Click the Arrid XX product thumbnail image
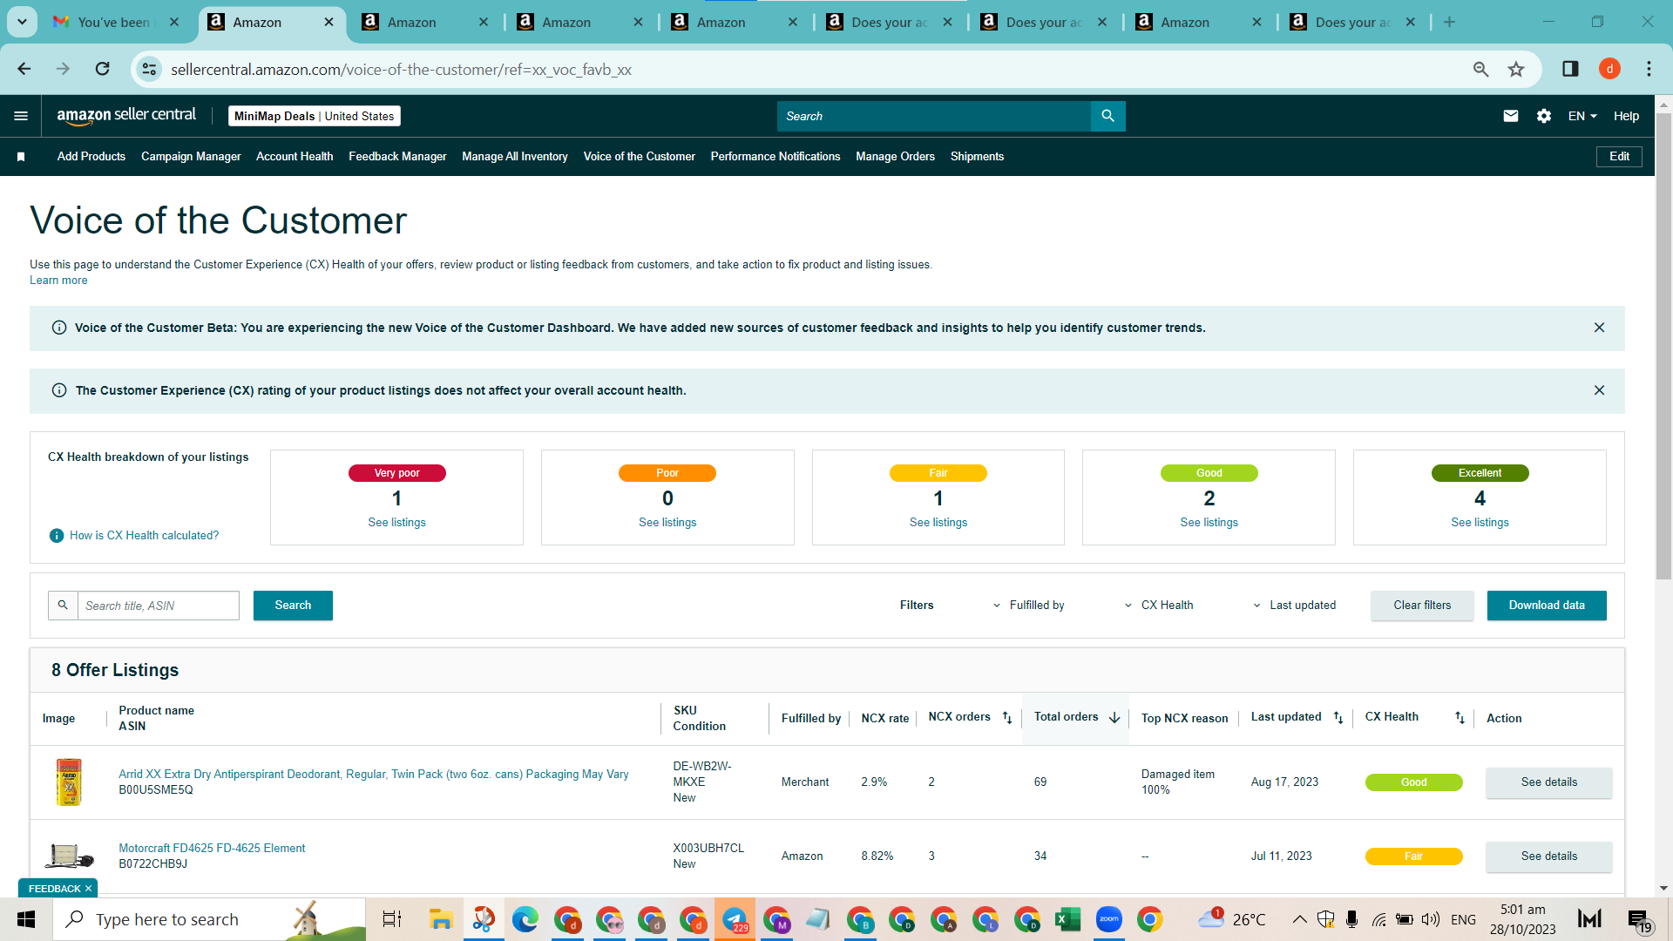The width and height of the screenshot is (1673, 941). coord(69,782)
